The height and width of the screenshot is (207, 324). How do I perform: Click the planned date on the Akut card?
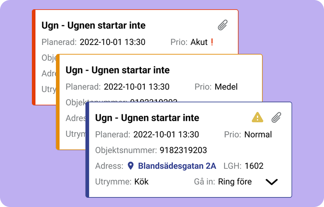(112, 42)
